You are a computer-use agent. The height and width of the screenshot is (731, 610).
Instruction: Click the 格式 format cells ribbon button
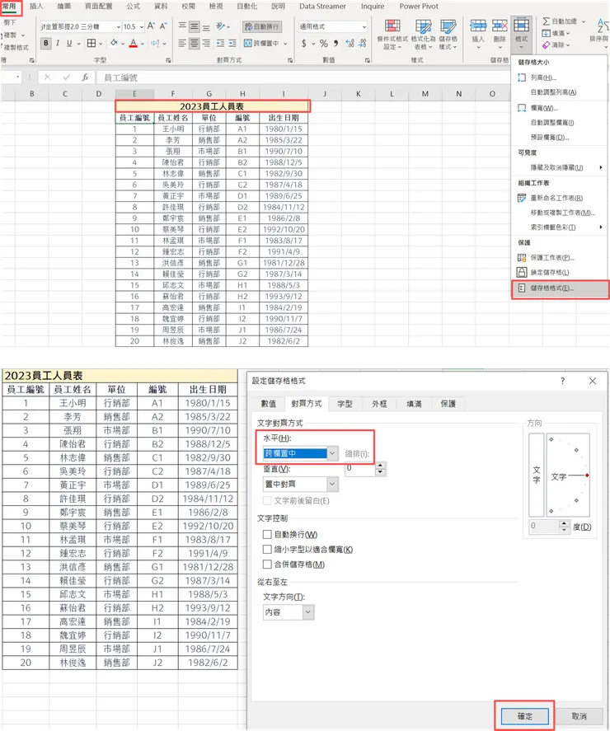click(521, 34)
